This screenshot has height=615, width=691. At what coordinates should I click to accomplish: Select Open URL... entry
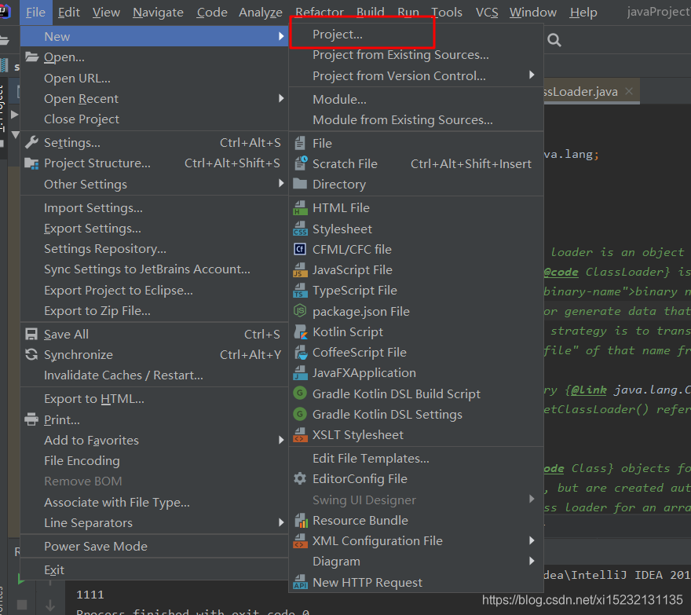click(154, 78)
